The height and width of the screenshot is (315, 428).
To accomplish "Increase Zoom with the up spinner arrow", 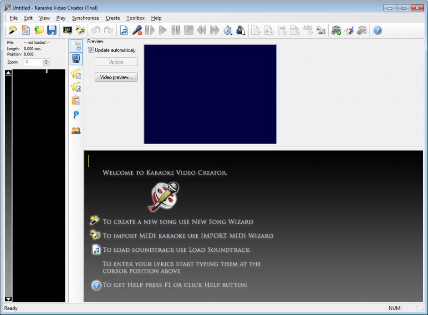I will click(x=46, y=60).
